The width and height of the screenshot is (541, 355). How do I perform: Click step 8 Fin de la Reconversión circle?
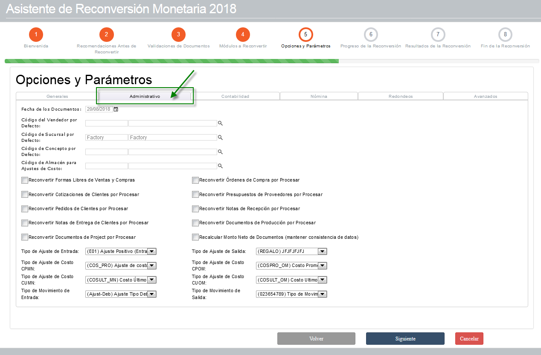click(505, 35)
